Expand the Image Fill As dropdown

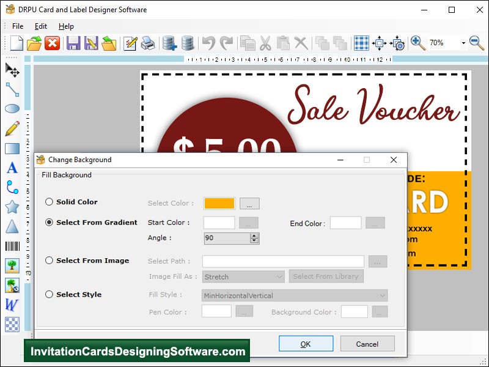[243, 277]
